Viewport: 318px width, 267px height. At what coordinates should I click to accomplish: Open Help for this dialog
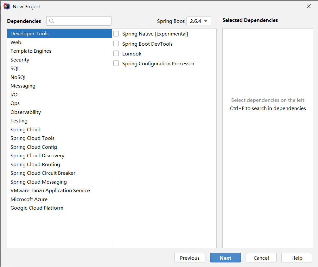pyautogui.click(x=297, y=258)
